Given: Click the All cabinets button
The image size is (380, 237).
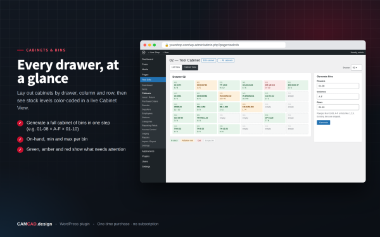Looking at the screenshot, I should point(226,60).
